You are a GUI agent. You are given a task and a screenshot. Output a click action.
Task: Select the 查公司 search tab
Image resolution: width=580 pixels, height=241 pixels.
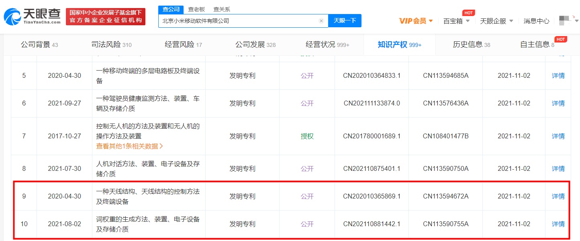click(x=171, y=9)
